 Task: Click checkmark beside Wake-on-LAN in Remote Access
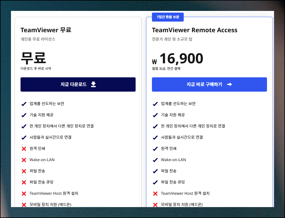(x=155, y=160)
